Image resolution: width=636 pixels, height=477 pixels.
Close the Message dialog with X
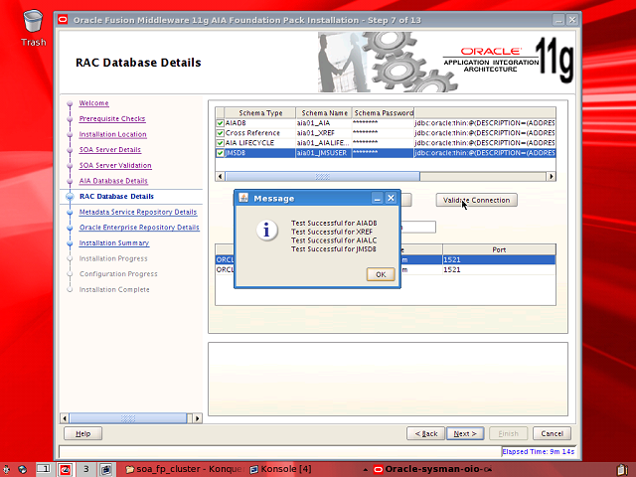tap(391, 198)
